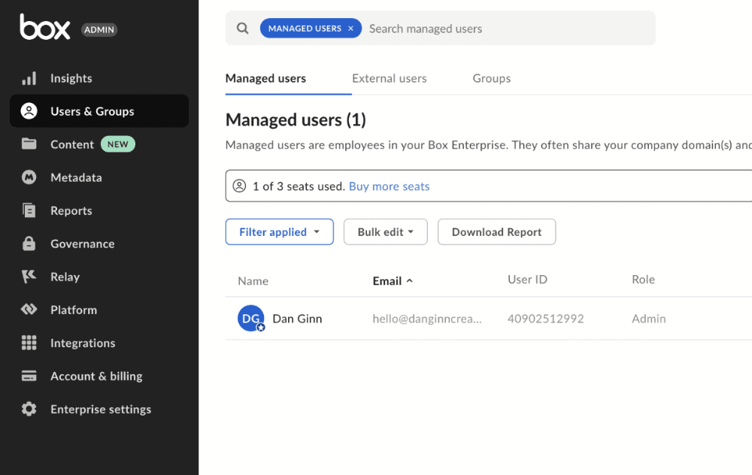Click the Reports document icon

point(29,210)
